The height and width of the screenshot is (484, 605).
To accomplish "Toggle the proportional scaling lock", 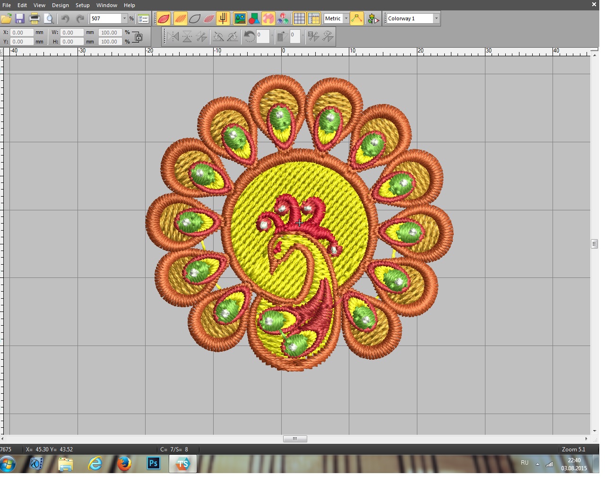I will 138,37.
